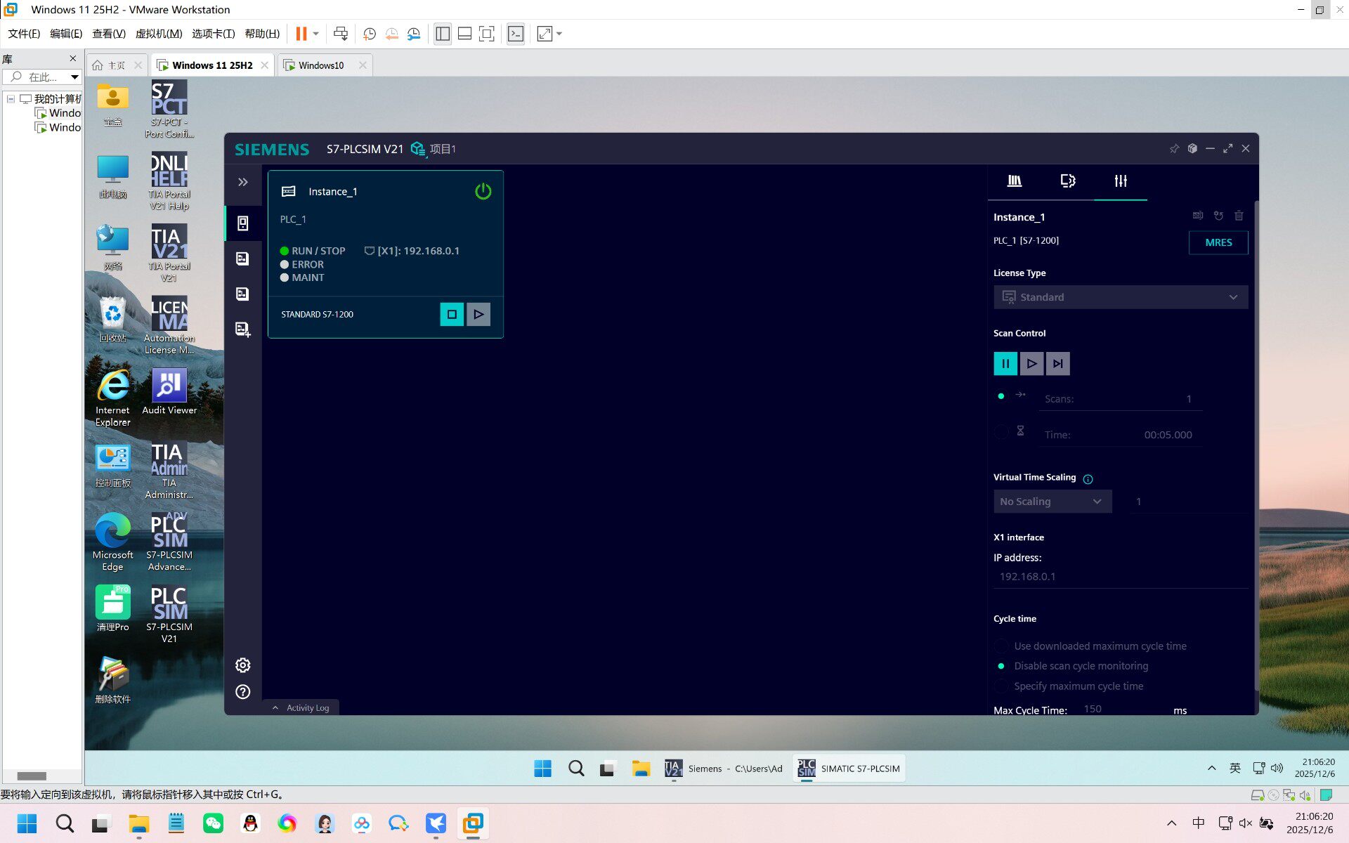Pause scan with the Scan Control pause button

[x=1005, y=363]
